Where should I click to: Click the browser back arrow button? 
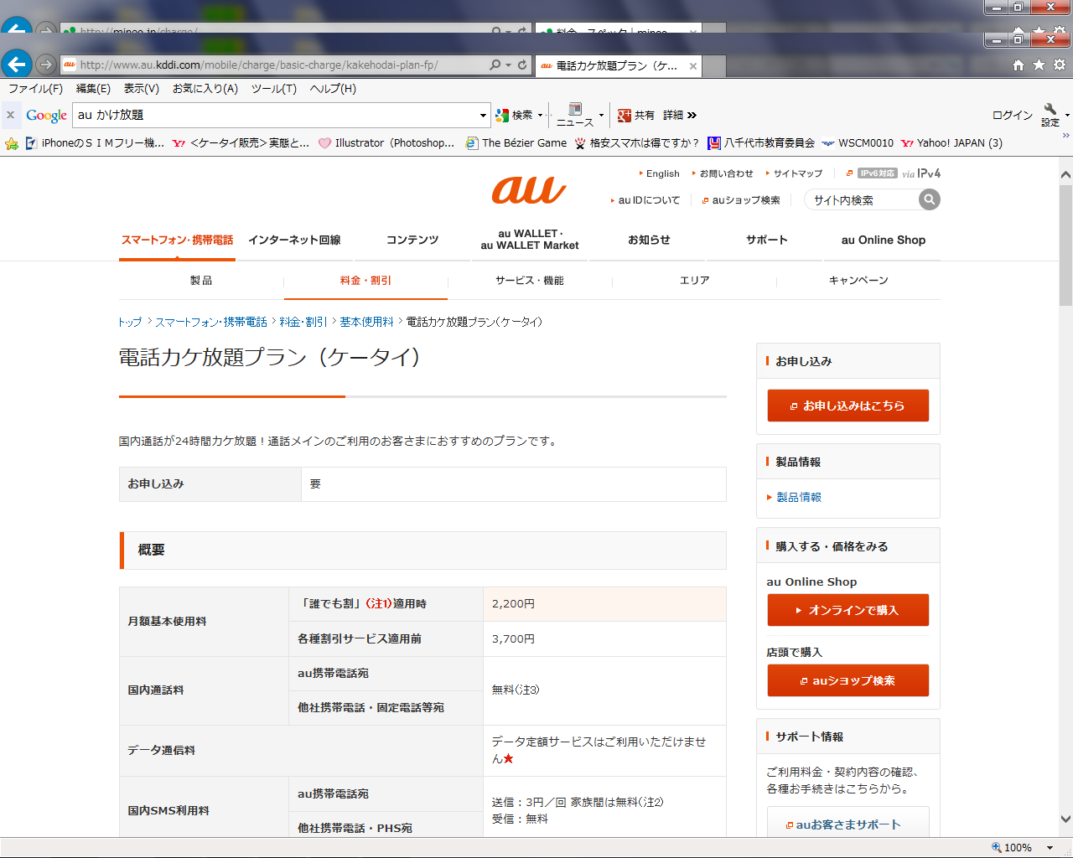click(17, 64)
